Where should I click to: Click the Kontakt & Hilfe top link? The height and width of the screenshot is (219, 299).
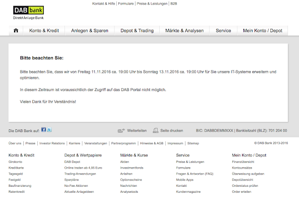point(104,4)
